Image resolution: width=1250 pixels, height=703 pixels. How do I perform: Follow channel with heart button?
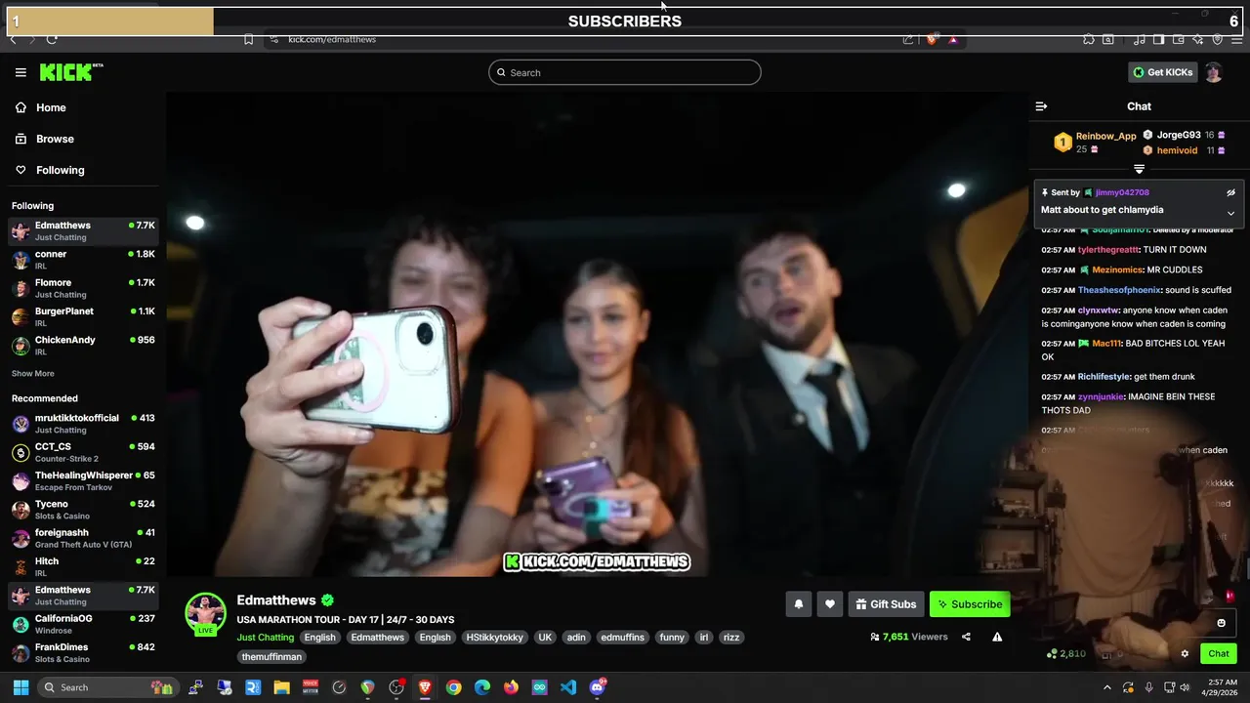click(829, 604)
